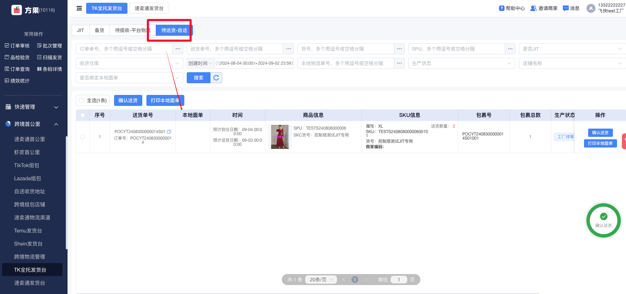Click the 送货单号 search input field
This screenshot has height=294, width=626.
pyautogui.click(x=235, y=49)
